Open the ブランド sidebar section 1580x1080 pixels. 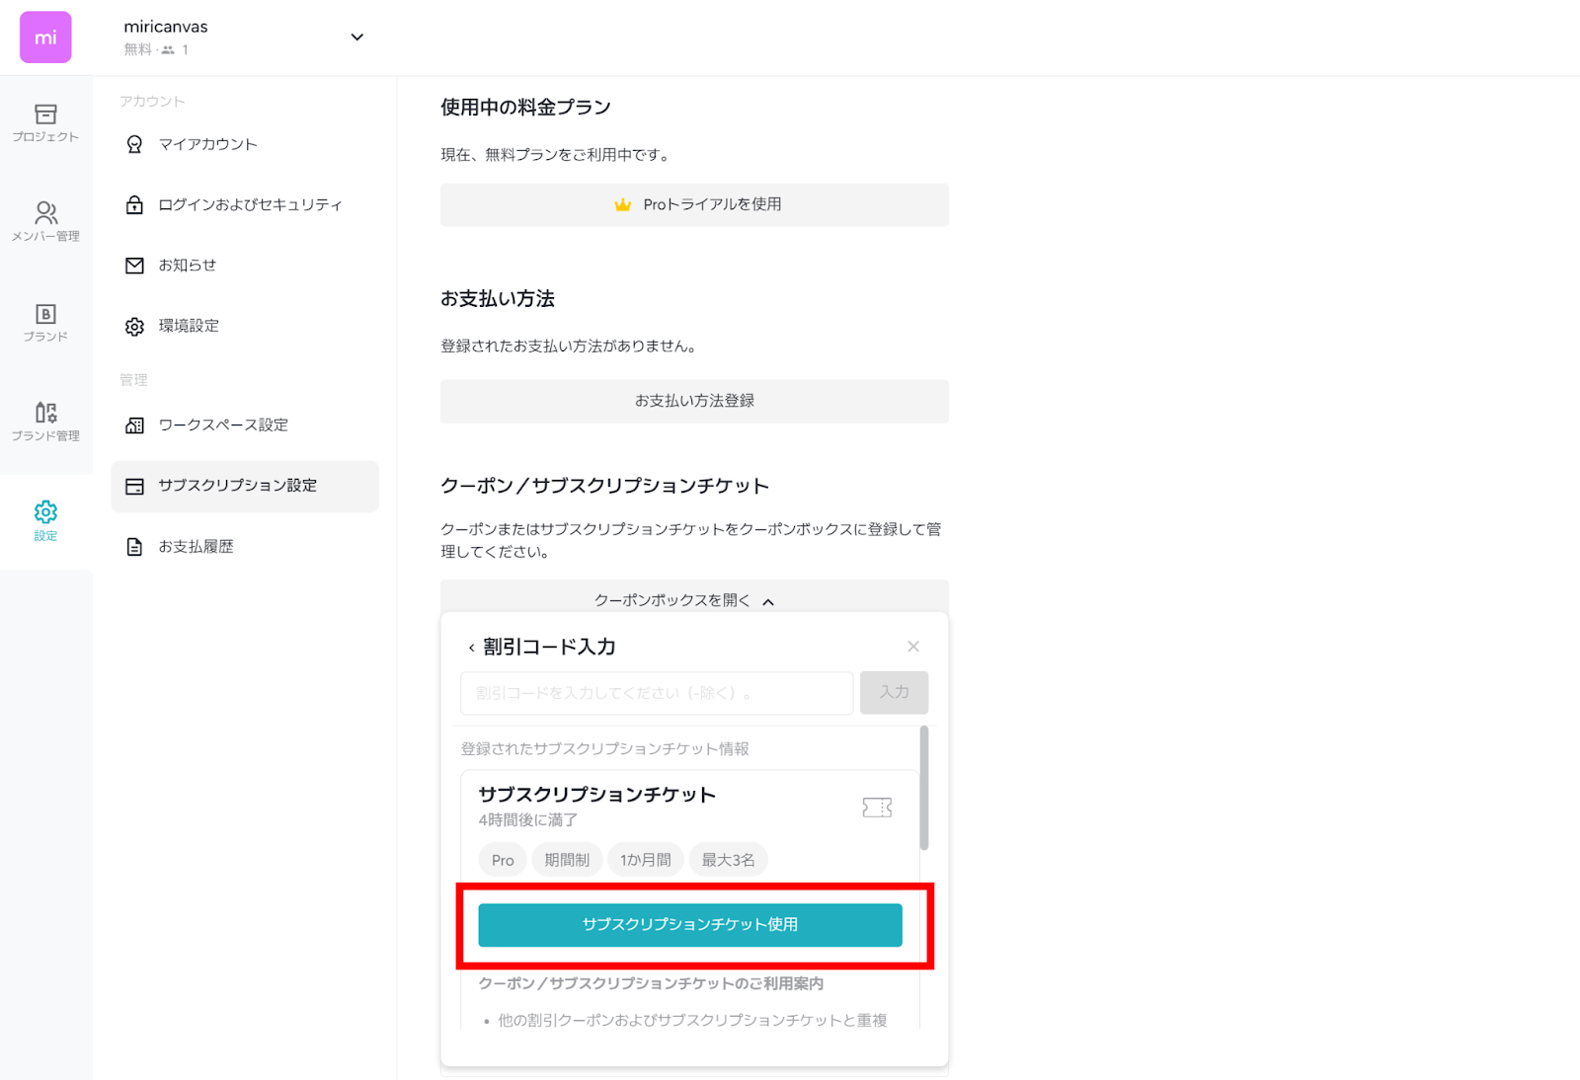[45, 323]
